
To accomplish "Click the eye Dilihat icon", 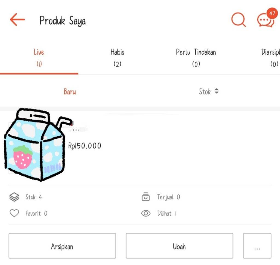I will pyautogui.click(x=146, y=213).
